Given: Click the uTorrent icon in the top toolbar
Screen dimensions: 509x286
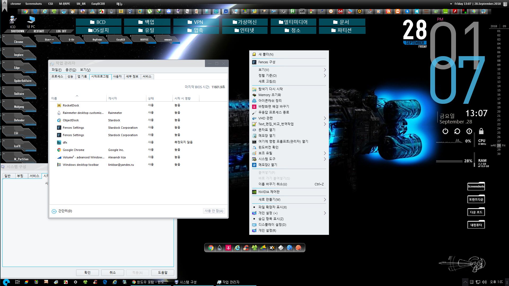Looking at the screenshot, I should [150, 11].
